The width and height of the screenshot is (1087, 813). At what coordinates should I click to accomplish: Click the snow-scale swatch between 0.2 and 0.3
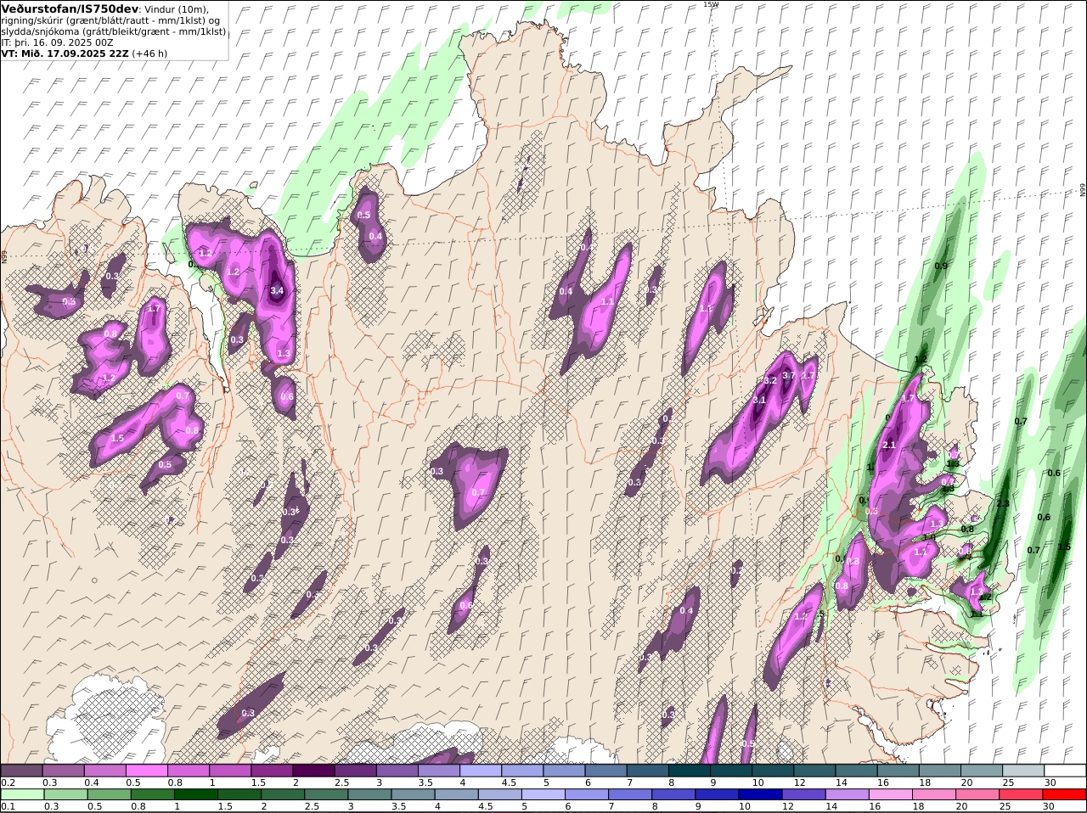coord(21,771)
